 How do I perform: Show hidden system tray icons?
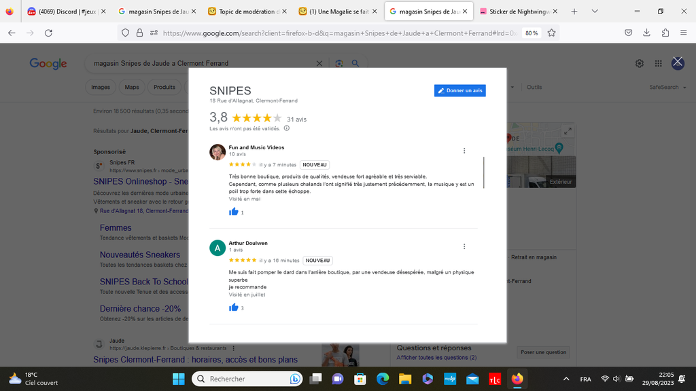click(x=566, y=379)
